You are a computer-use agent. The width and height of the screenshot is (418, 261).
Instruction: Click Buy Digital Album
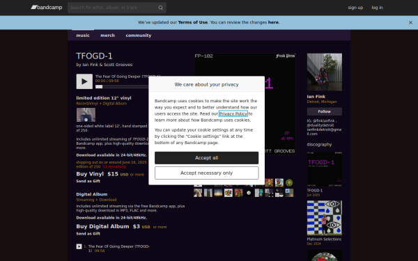[102, 227]
